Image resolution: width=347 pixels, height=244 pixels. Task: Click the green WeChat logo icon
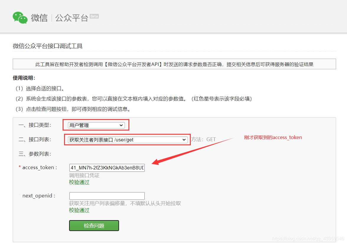pyautogui.click(x=20, y=18)
